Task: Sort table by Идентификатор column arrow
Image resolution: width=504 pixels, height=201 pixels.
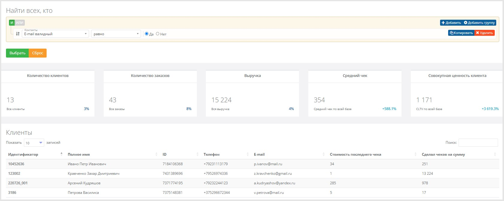Action: tap(61, 154)
